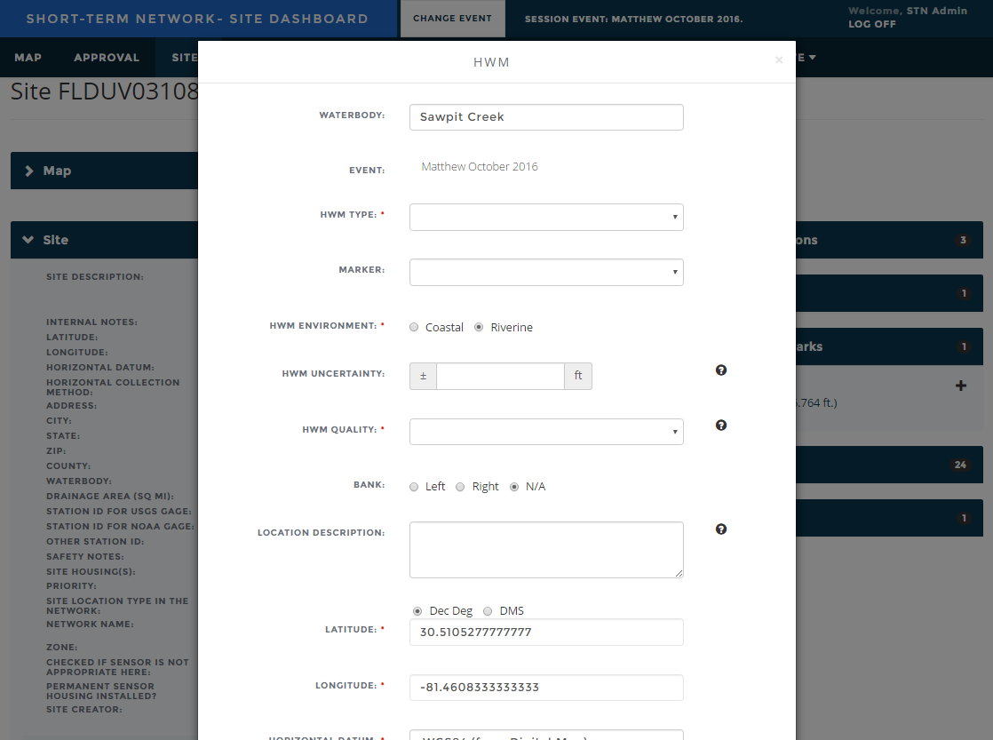This screenshot has width=993, height=740.
Task: Select Coastal as the HWM environment
Action: click(413, 327)
